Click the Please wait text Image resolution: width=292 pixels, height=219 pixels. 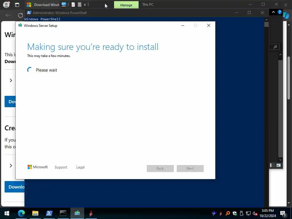pos(46,70)
